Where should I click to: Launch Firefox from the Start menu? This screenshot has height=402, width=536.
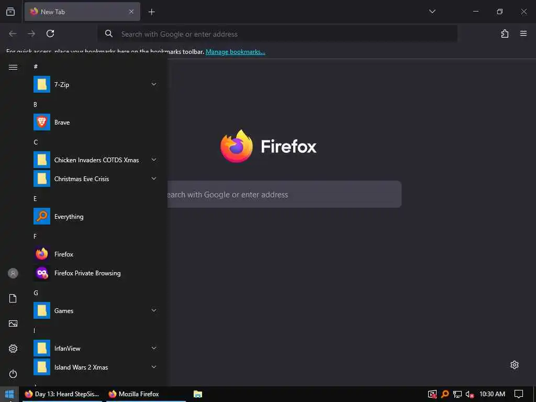pyautogui.click(x=95, y=254)
